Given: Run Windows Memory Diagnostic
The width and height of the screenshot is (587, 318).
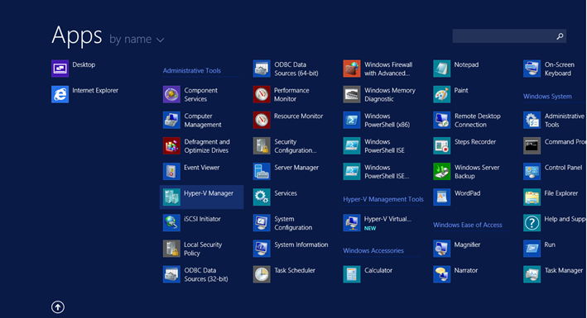Looking at the screenshot, I should point(379,94).
